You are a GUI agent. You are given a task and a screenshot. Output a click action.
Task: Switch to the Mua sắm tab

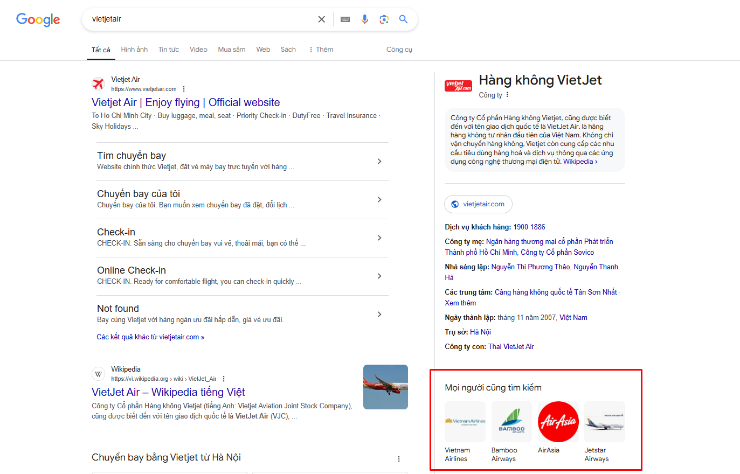click(232, 50)
